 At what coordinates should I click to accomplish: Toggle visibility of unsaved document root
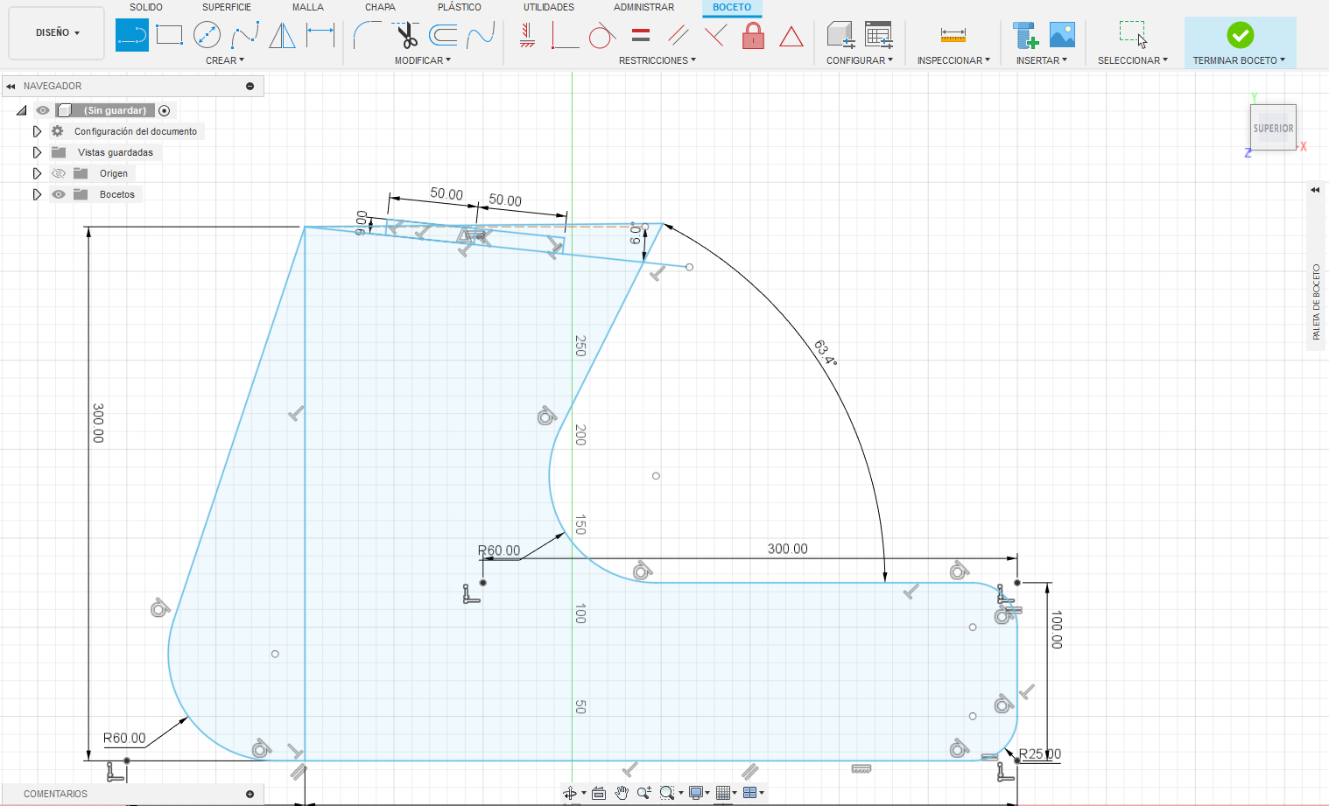pyautogui.click(x=43, y=110)
